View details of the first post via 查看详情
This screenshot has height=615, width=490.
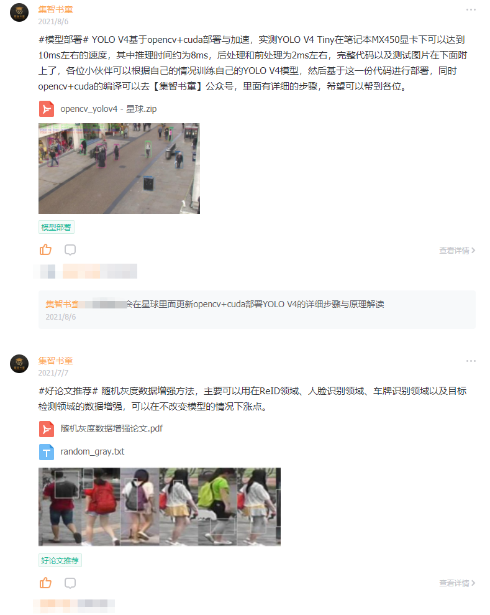tap(457, 250)
